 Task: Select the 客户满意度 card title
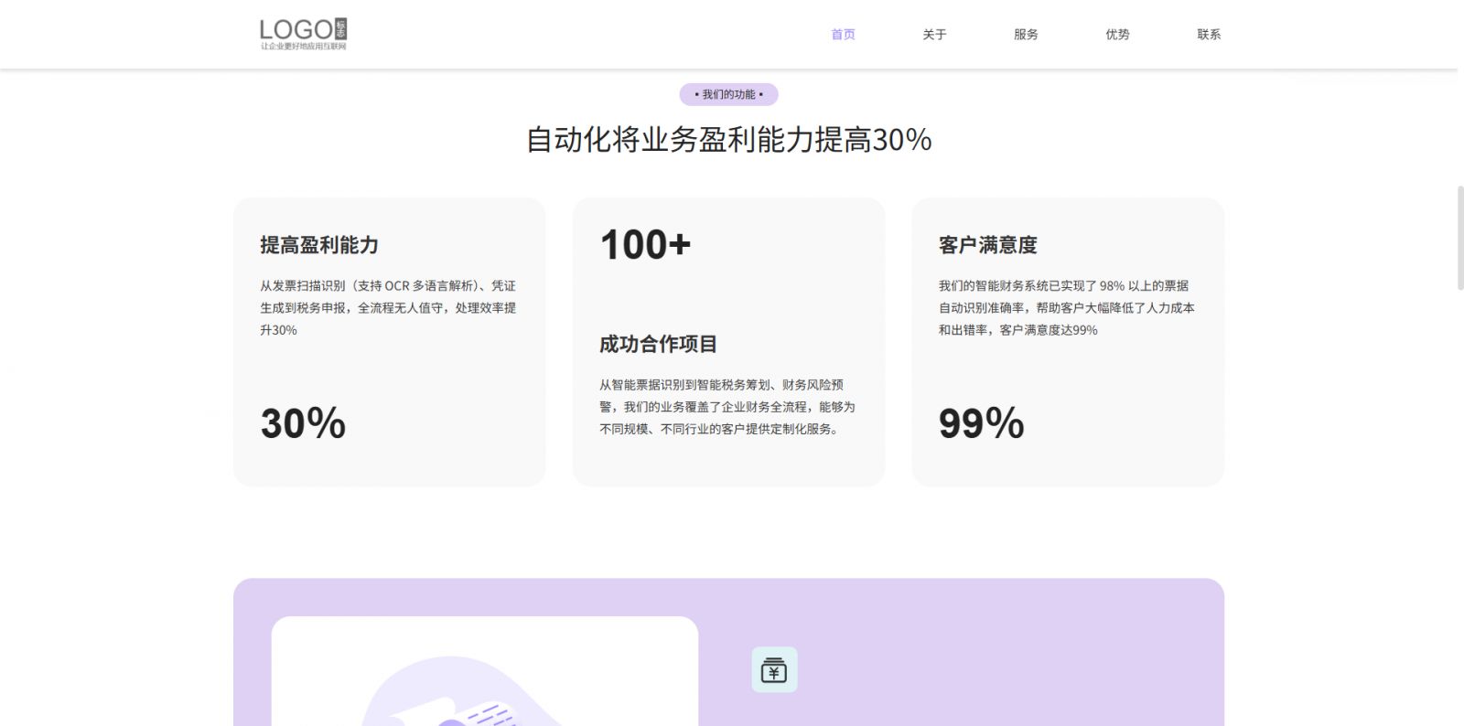[988, 245]
